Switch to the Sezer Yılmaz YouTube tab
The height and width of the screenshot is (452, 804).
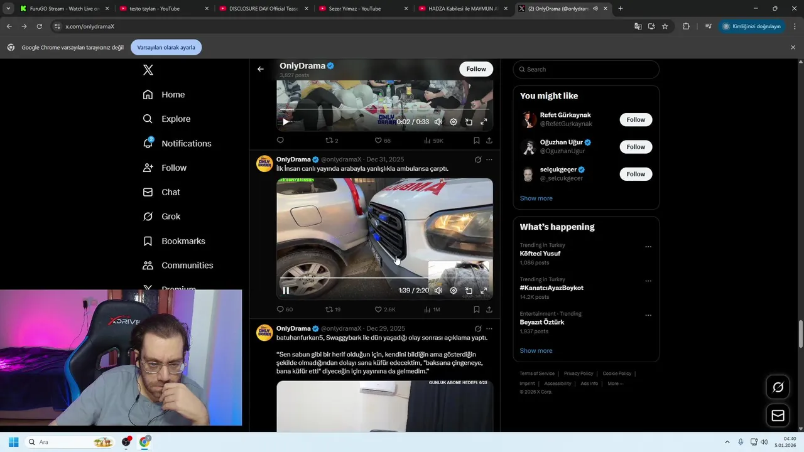point(363,9)
